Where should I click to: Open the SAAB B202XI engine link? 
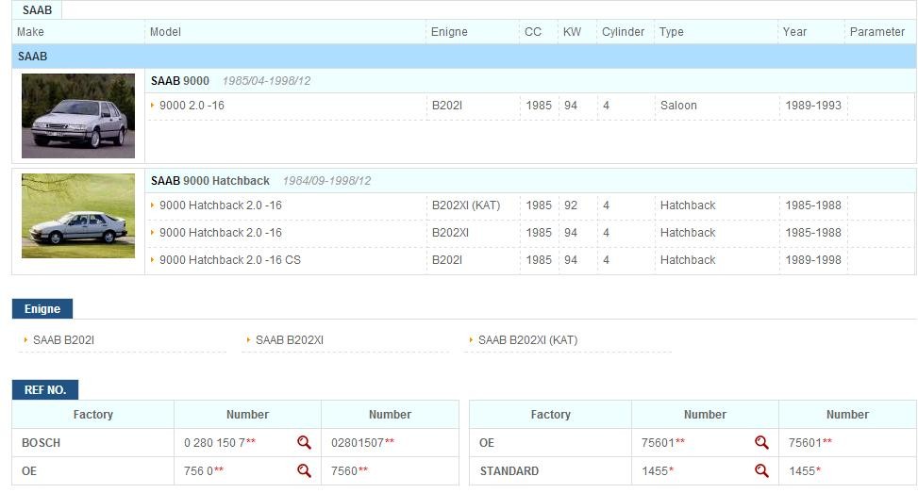point(290,339)
